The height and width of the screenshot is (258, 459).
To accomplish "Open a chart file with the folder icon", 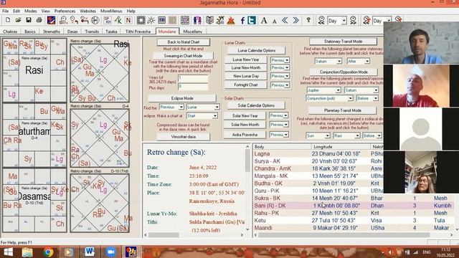I will (x=18, y=20).
